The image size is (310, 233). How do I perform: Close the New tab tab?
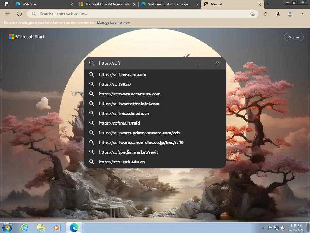coord(260,4)
